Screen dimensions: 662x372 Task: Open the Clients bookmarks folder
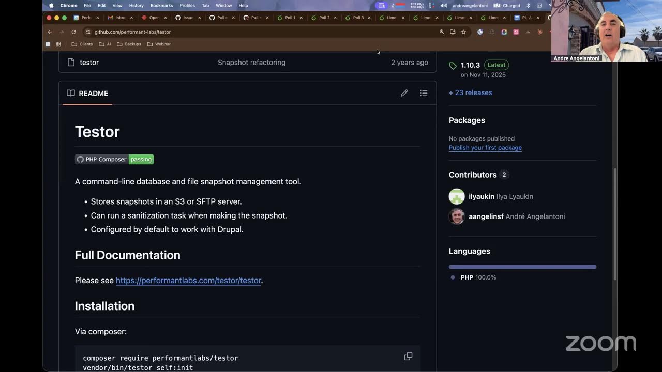(x=82, y=44)
